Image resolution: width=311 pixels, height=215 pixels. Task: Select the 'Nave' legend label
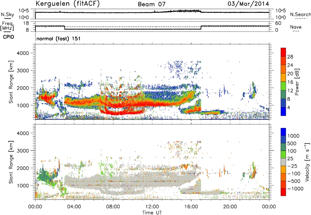point(296,27)
